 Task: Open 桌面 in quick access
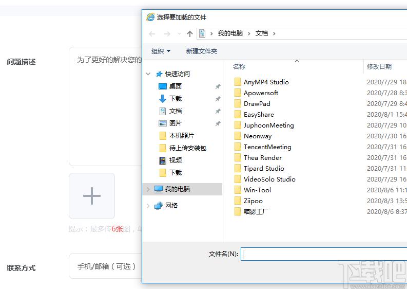pos(176,86)
